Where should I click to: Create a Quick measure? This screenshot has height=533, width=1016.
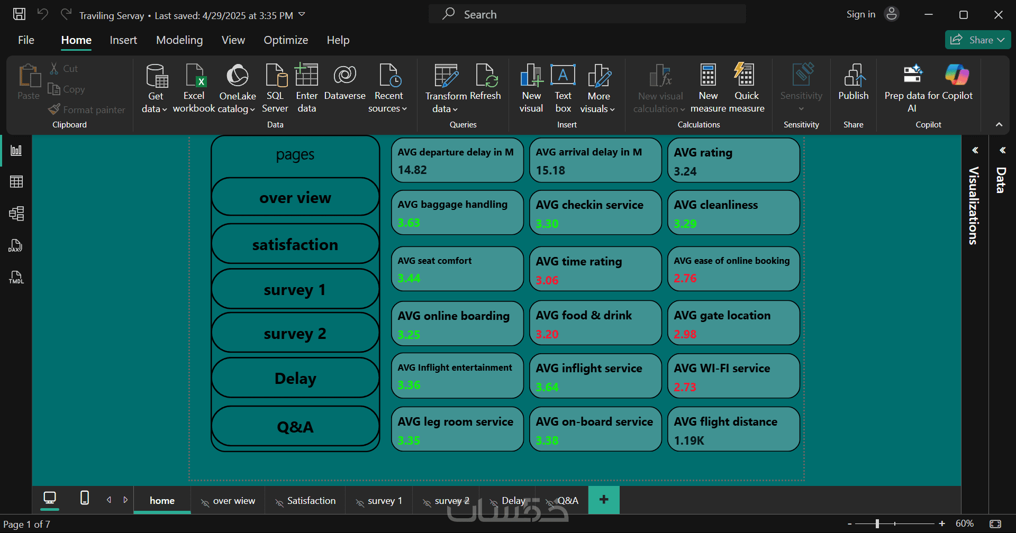pyautogui.click(x=746, y=88)
